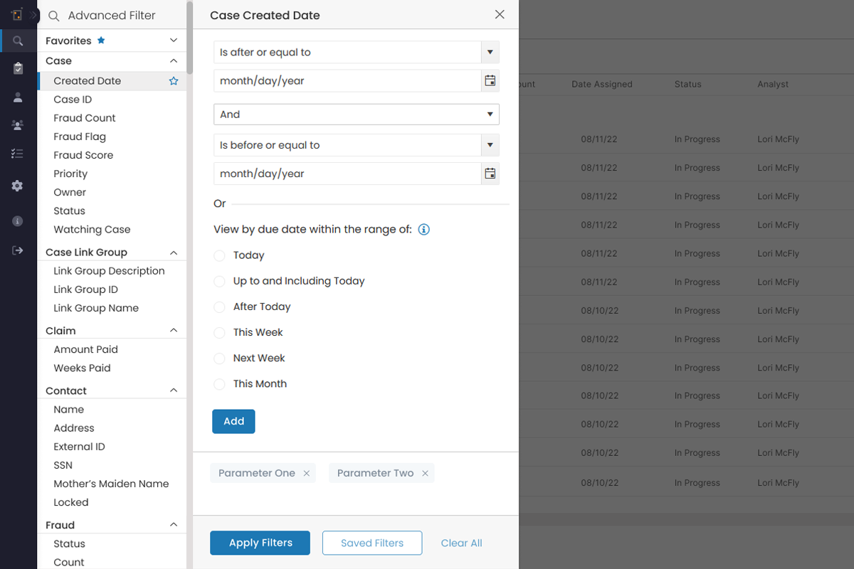Click the single user profile sidebar icon
854x569 pixels.
point(18,97)
